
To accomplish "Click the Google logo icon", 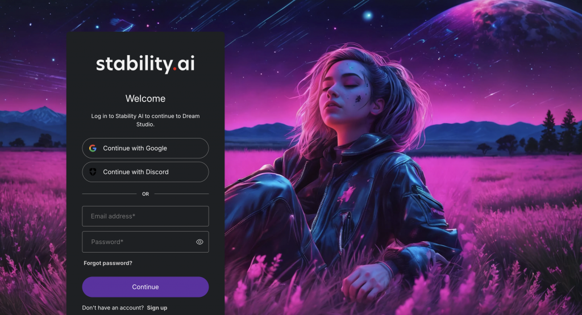I will click(93, 148).
